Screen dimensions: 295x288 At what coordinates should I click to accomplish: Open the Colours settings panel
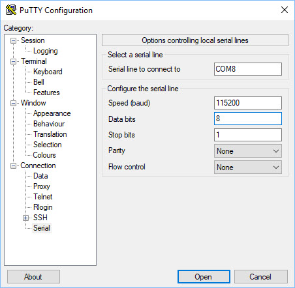(x=44, y=155)
